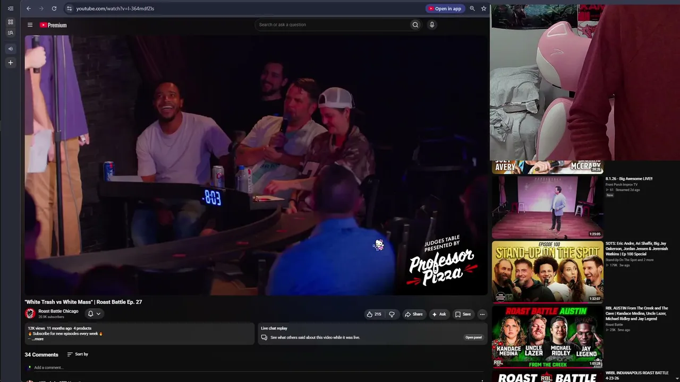Open the Roast Battle Chicago channel name link
Image resolution: width=680 pixels, height=382 pixels.
(x=58, y=311)
